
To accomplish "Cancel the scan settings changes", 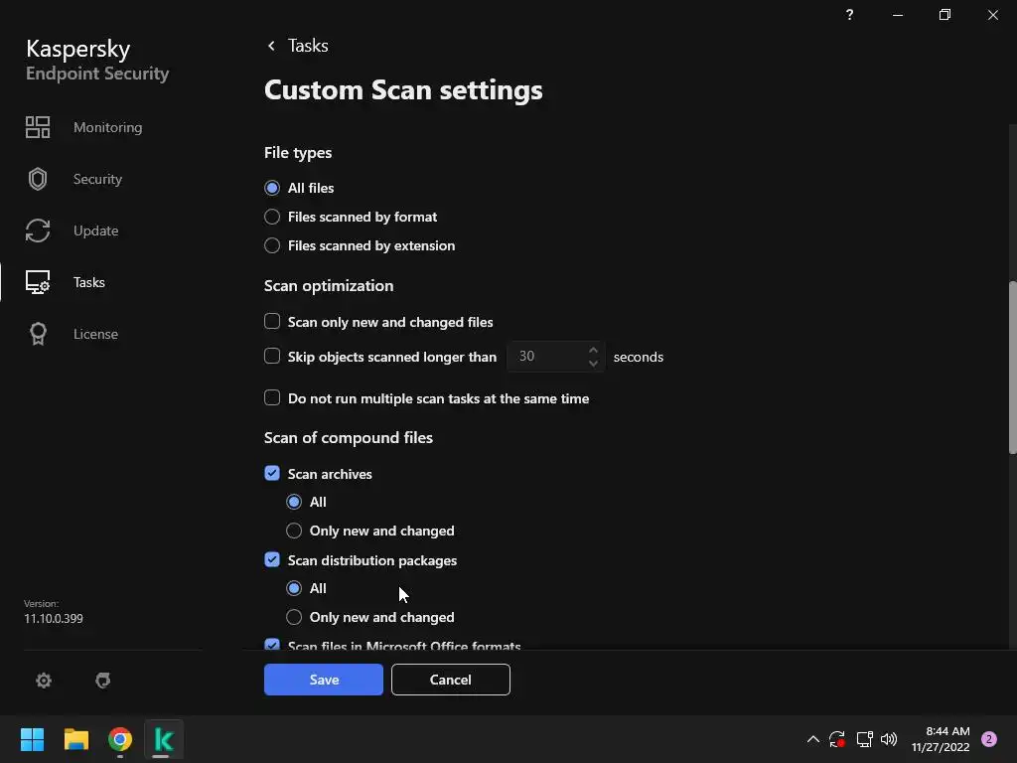I will pos(451,680).
